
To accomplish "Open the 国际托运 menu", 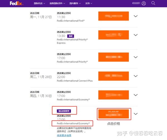I will 40,3.
